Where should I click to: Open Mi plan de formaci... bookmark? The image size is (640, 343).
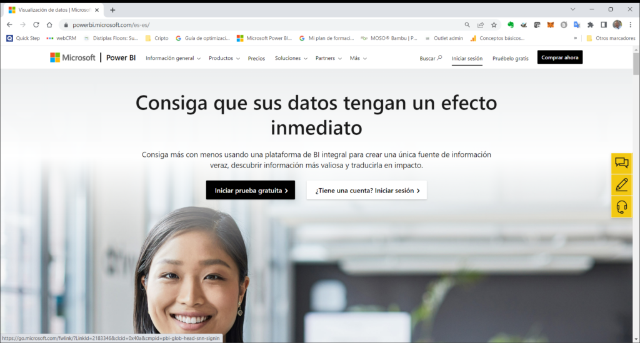(x=326, y=38)
